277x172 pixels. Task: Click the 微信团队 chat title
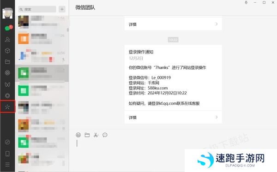(x=85, y=7)
